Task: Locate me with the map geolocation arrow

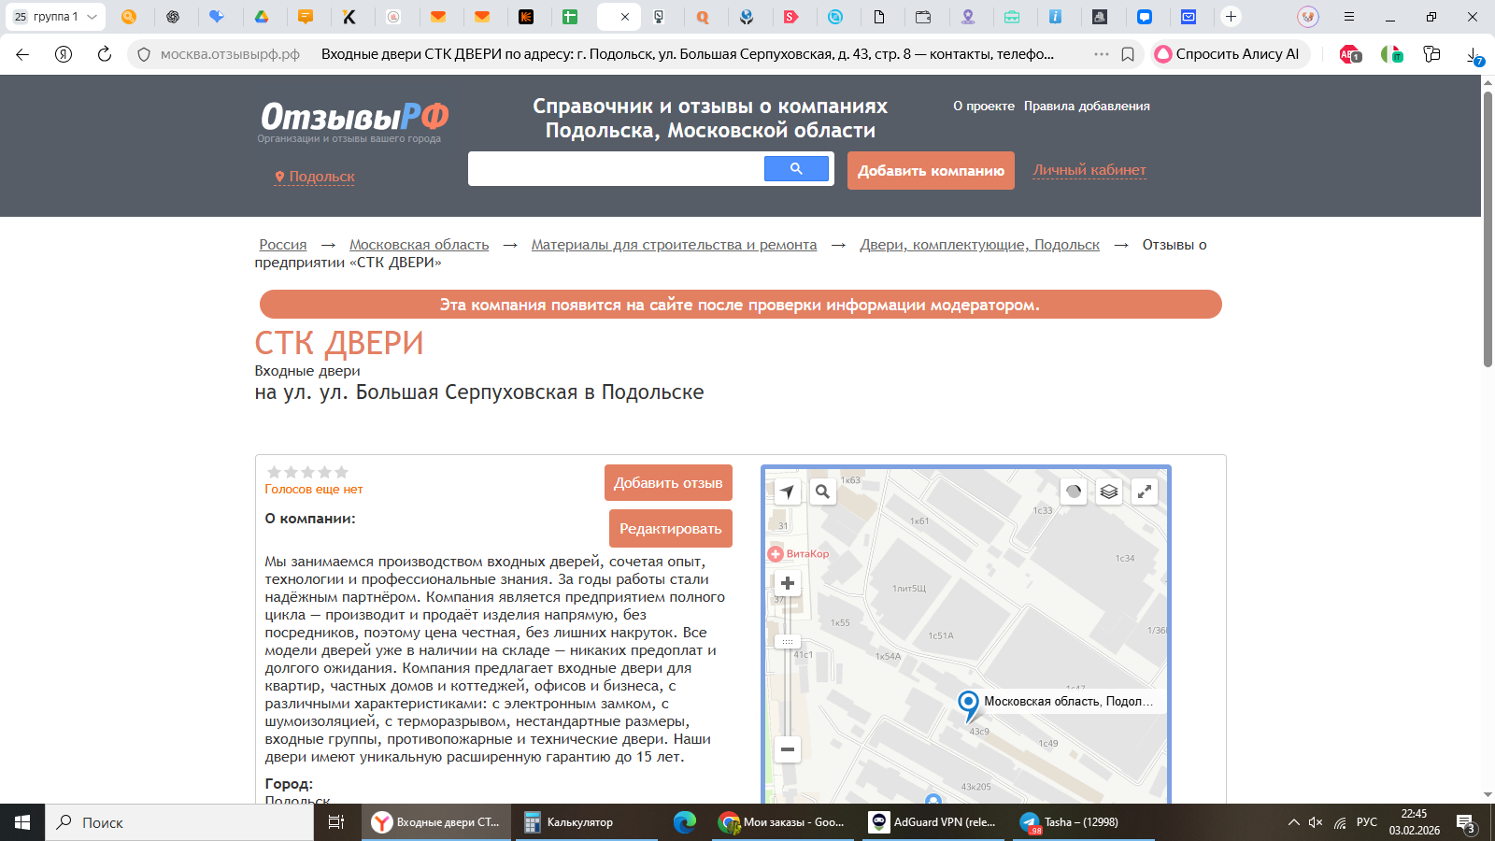Action: [788, 492]
